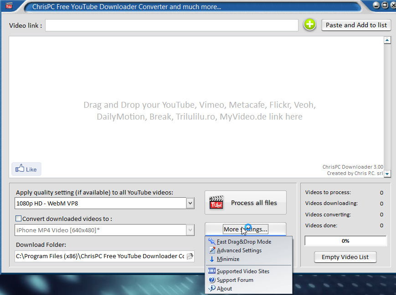
Task: Click the video list scroll down arrow
Action: point(387,174)
